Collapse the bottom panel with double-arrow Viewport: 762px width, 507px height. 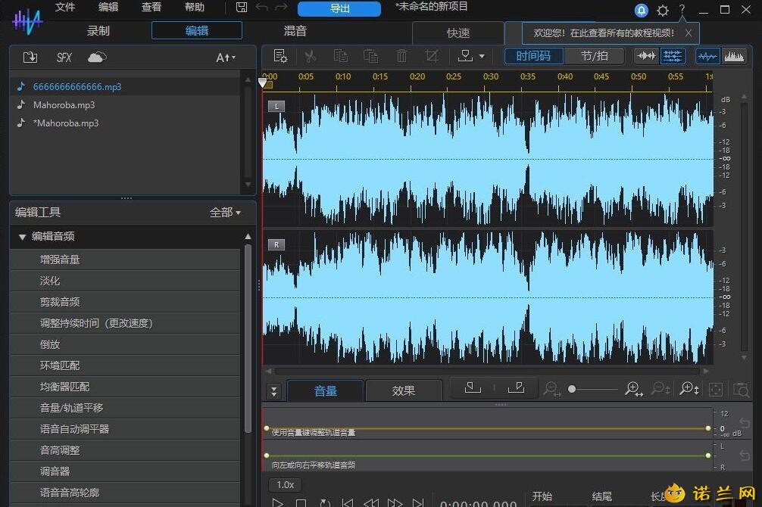pos(274,391)
